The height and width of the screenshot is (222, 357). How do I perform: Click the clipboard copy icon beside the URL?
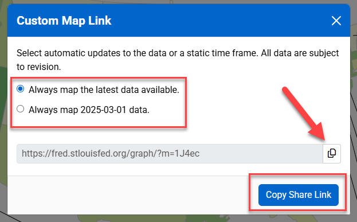tap(332, 153)
